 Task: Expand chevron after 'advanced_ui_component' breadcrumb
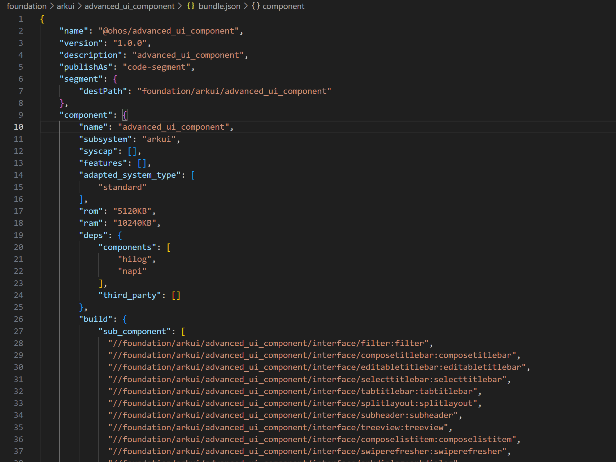tap(179, 6)
